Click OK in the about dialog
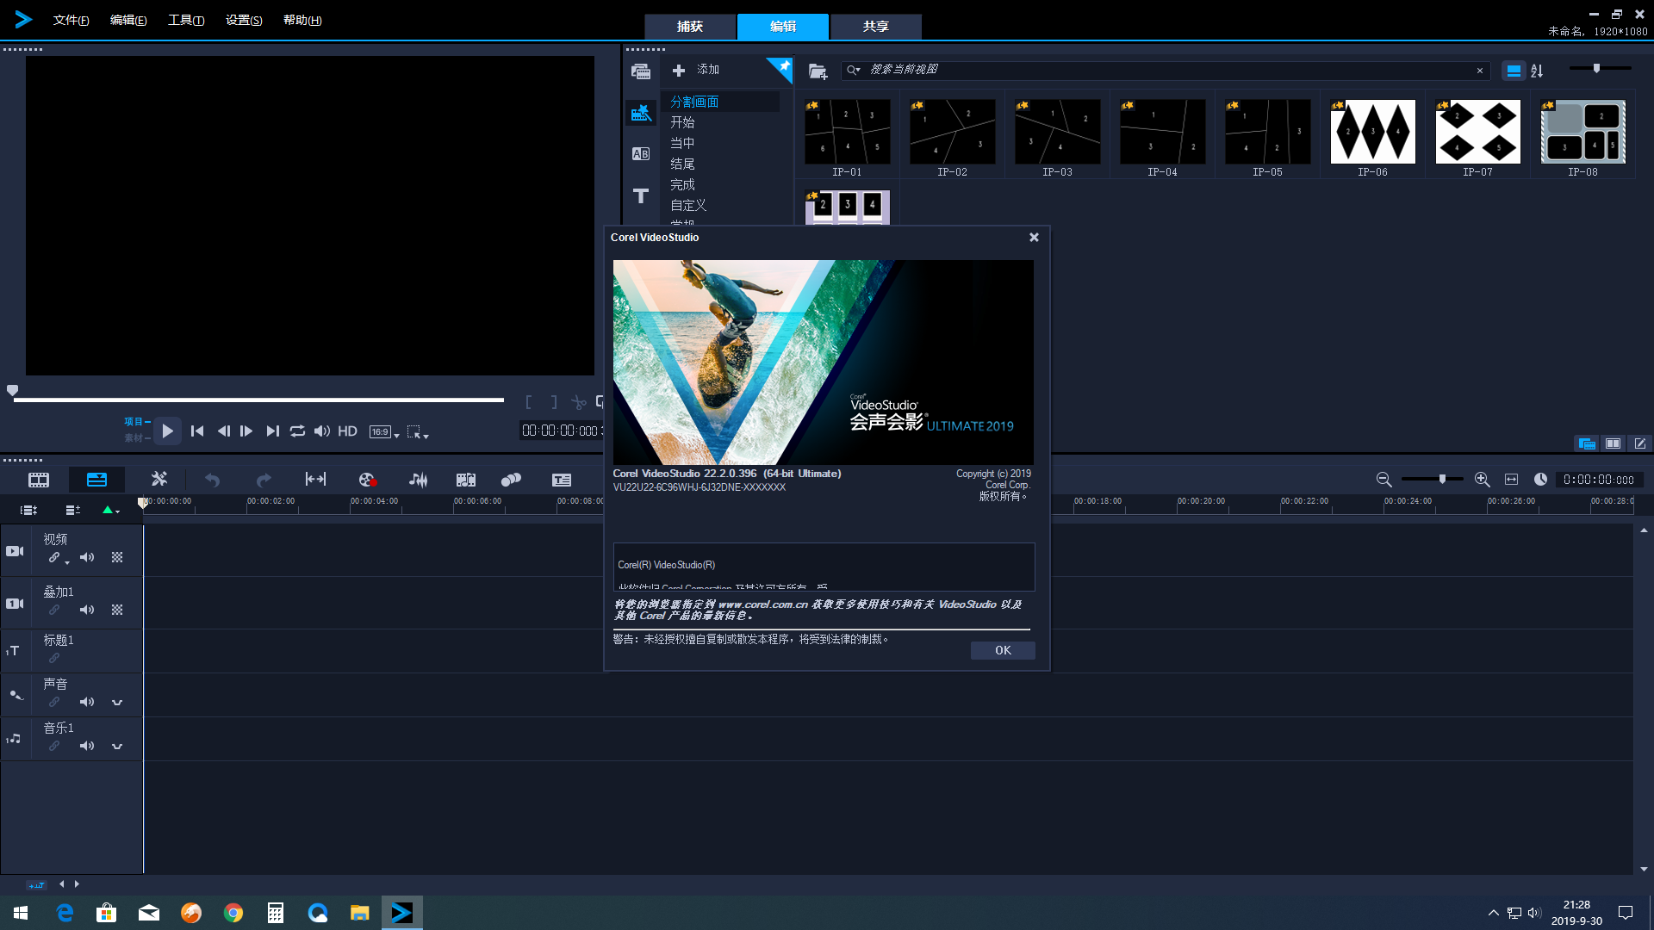 pyautogui.click(x=1003, y=650)
